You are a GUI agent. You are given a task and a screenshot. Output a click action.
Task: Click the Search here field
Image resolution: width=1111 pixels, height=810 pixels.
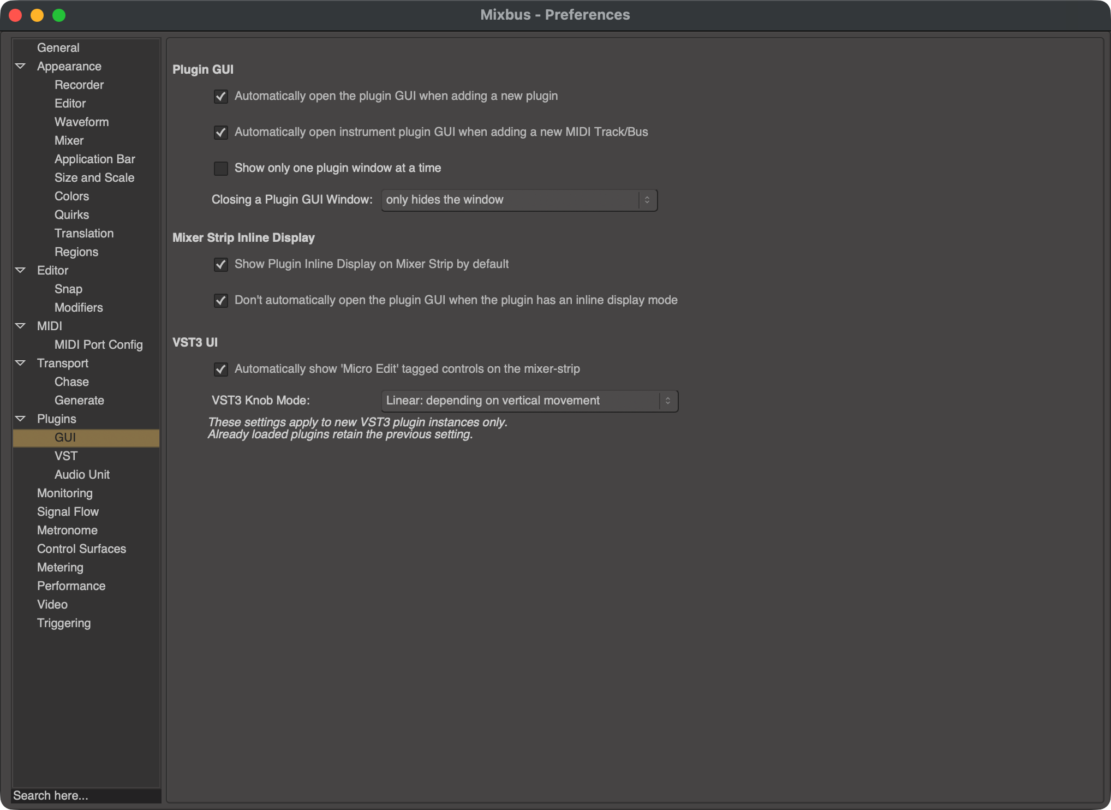coord(86,795)
